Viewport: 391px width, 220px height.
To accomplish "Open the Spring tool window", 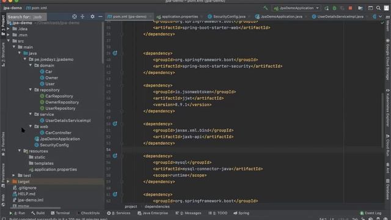I will tap(241, 213).
